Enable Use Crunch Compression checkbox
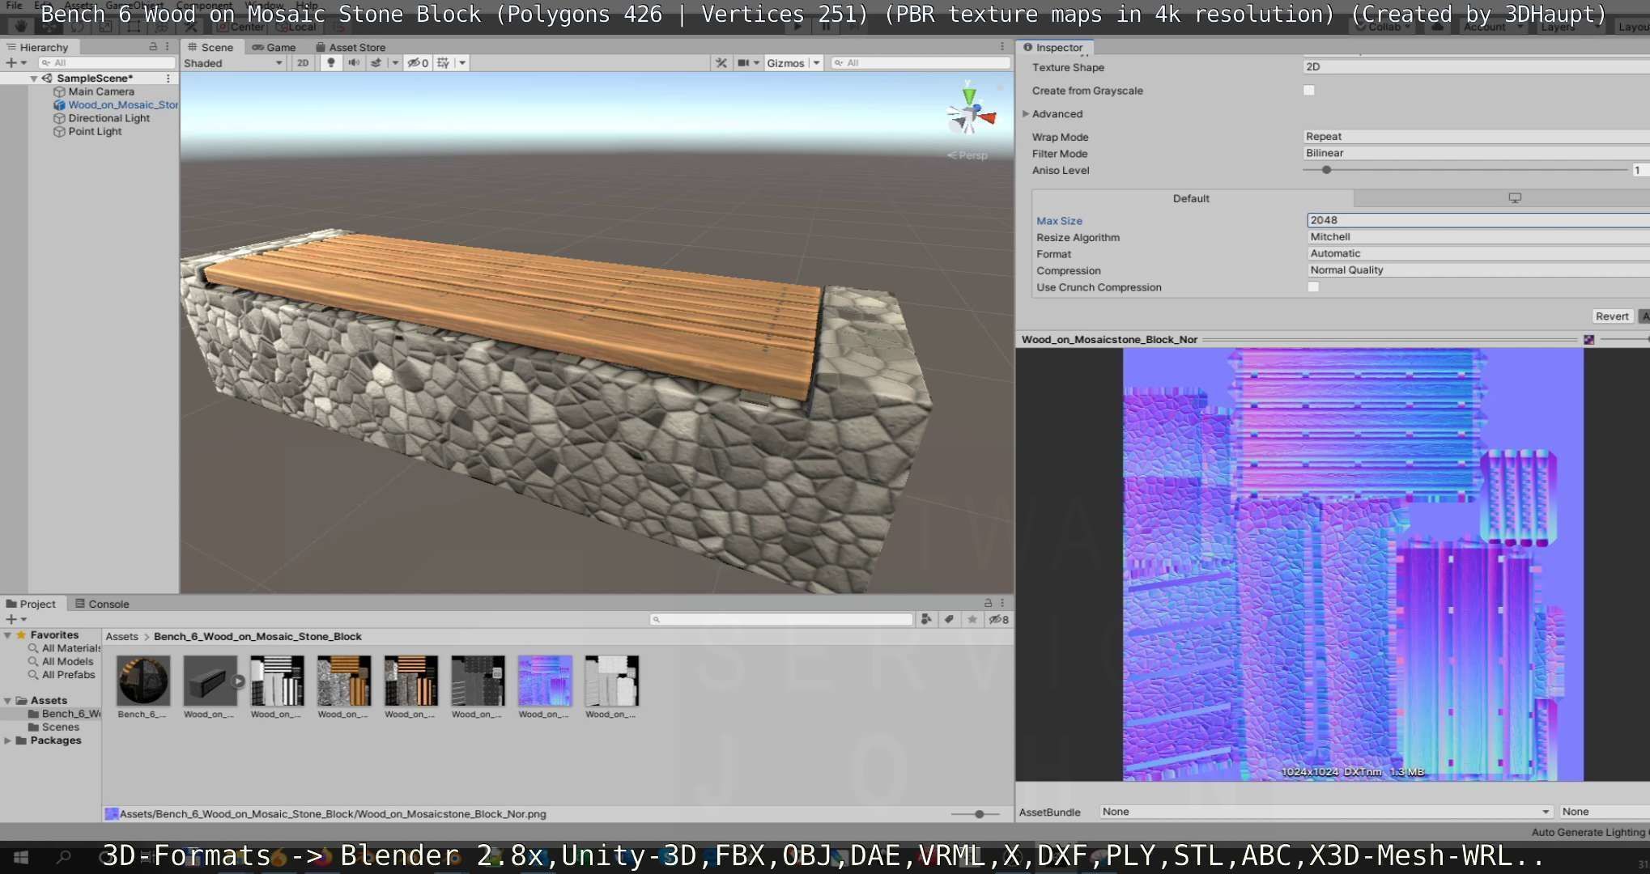Screen dimensions: 1650x874 click(1313, 287)
